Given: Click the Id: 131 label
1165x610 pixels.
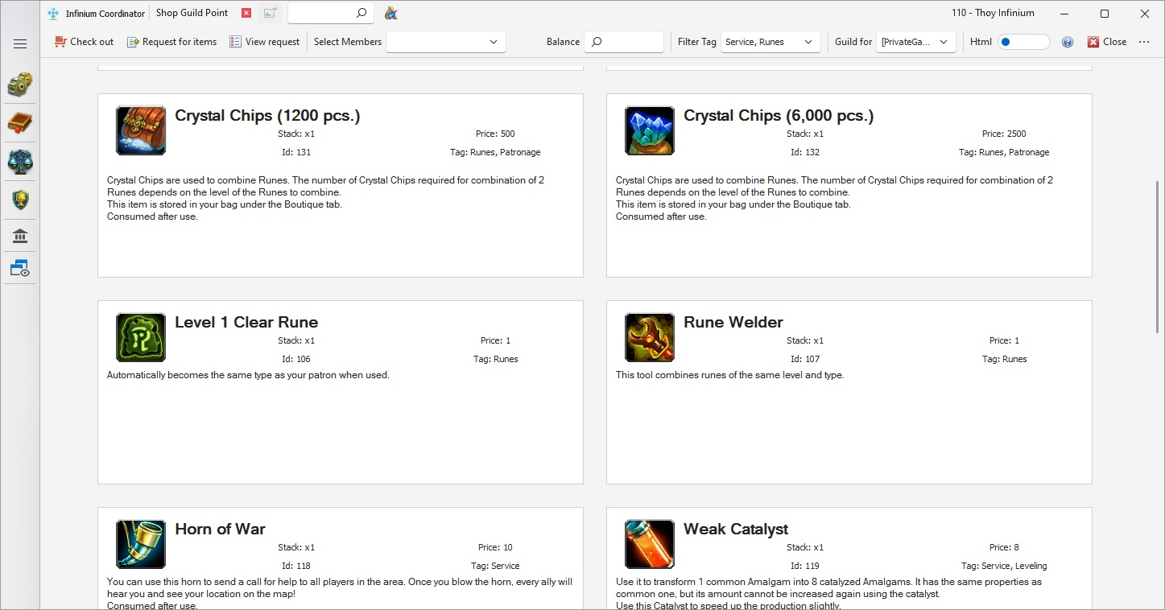Looking at the screenshot, I should tap(296, 152).
